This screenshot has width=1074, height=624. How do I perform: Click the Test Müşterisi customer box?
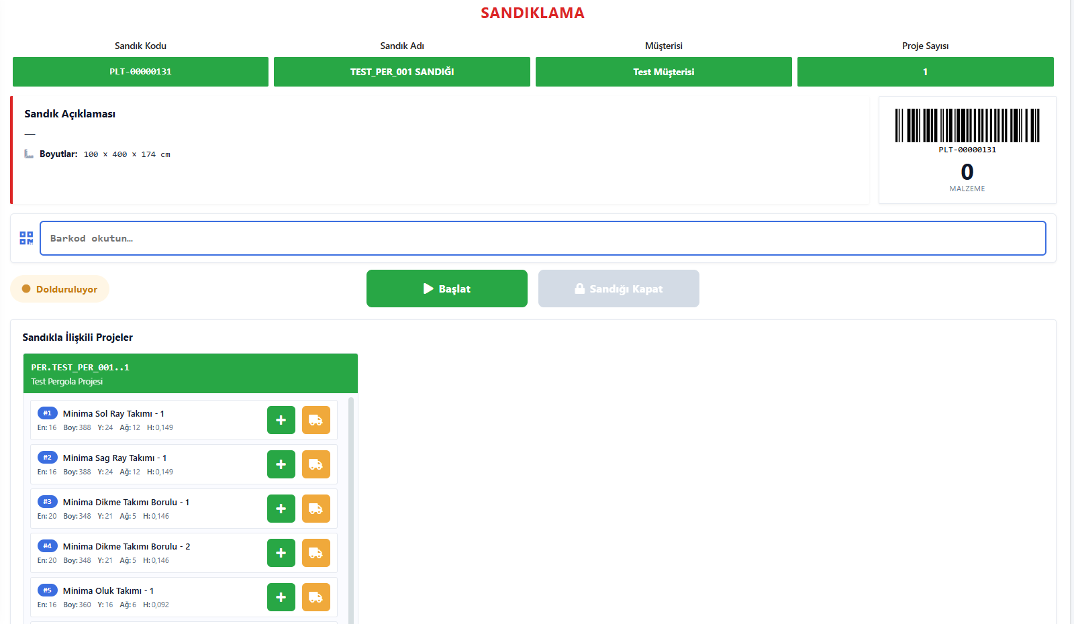pos(664,72)
